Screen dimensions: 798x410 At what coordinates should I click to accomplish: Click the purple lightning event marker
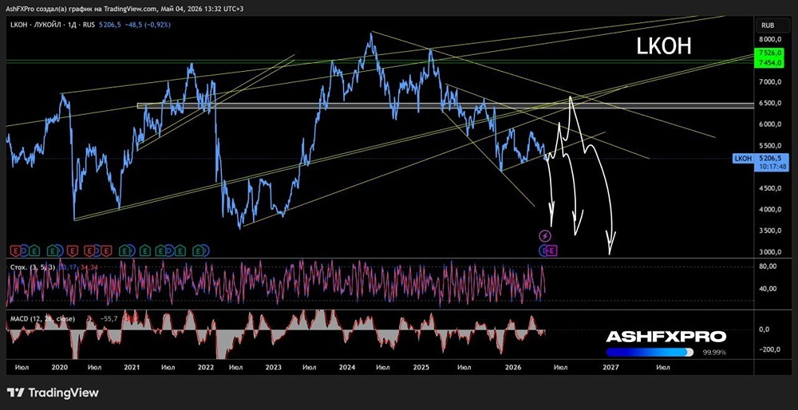(545, 236)
